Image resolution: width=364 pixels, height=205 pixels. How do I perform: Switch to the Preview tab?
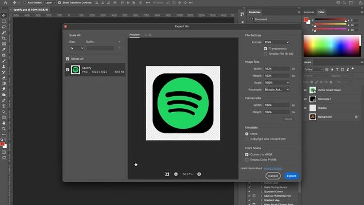pyautogui.click(x=134, y=35)
